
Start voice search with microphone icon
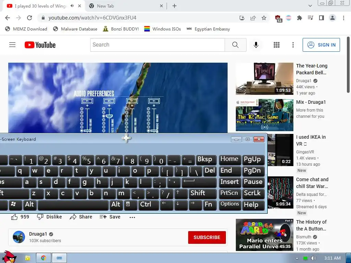[x=256, y=45]
